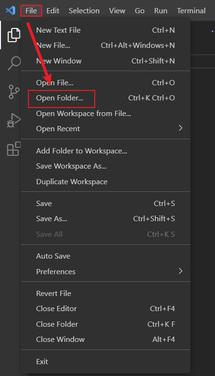
Task: Choose Close Folder entry
Action: click(x=106, y=324)
